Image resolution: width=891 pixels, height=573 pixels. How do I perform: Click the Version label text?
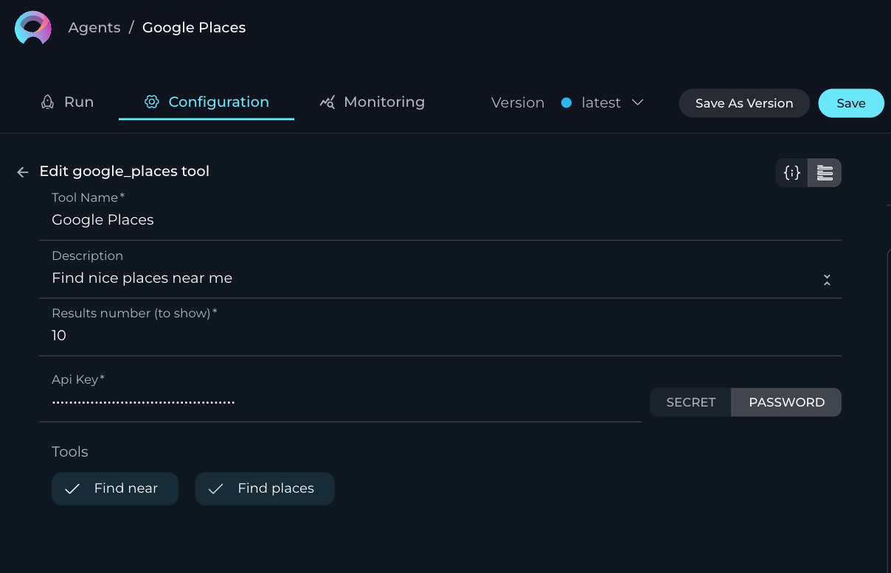pos(518,102)
